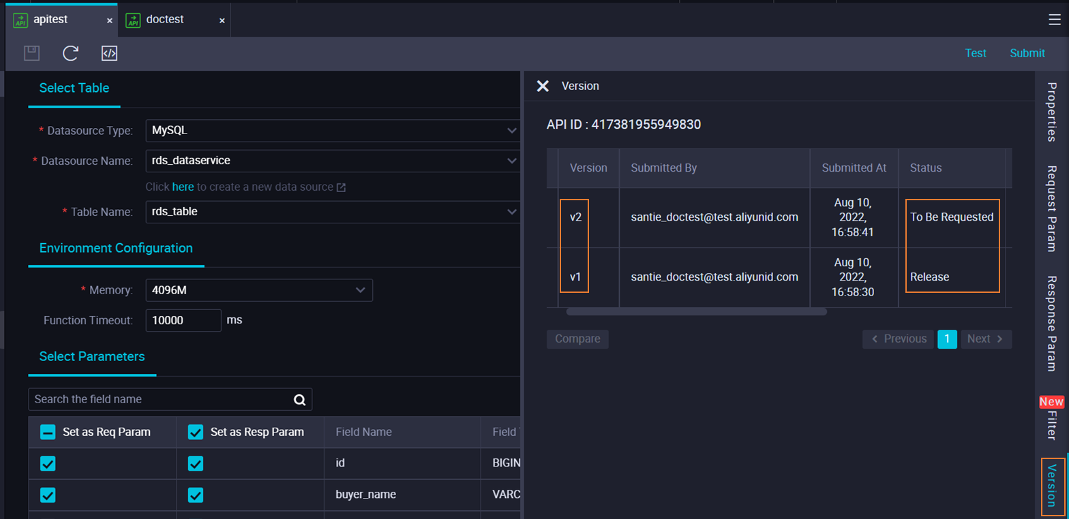Screen dimensions: 1069x519
Task: Open the Memory dropdown showing 4096M
Action: pyautogui.click(x=259, y=290)
